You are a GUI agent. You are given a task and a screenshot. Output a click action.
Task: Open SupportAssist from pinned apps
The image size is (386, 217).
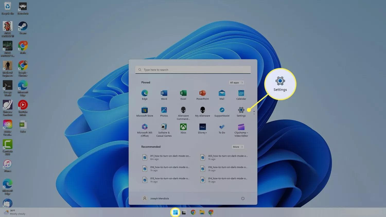[x=222, y=112]
